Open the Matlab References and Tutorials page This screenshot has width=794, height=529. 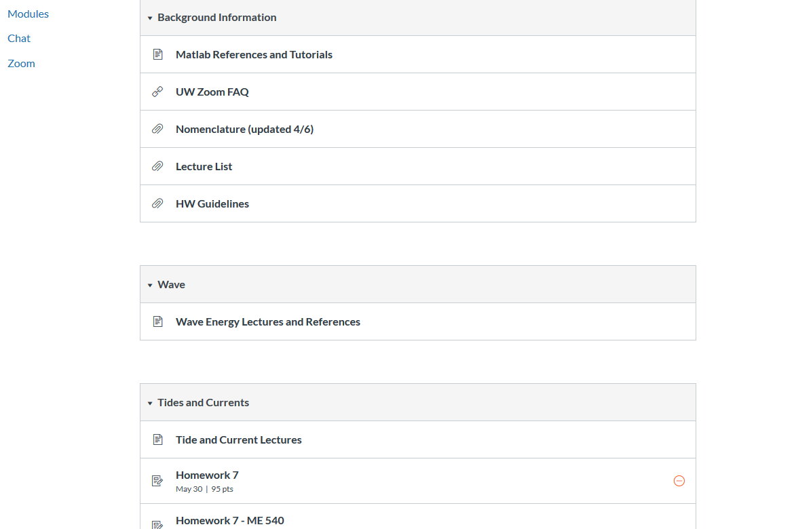(254, 55)
